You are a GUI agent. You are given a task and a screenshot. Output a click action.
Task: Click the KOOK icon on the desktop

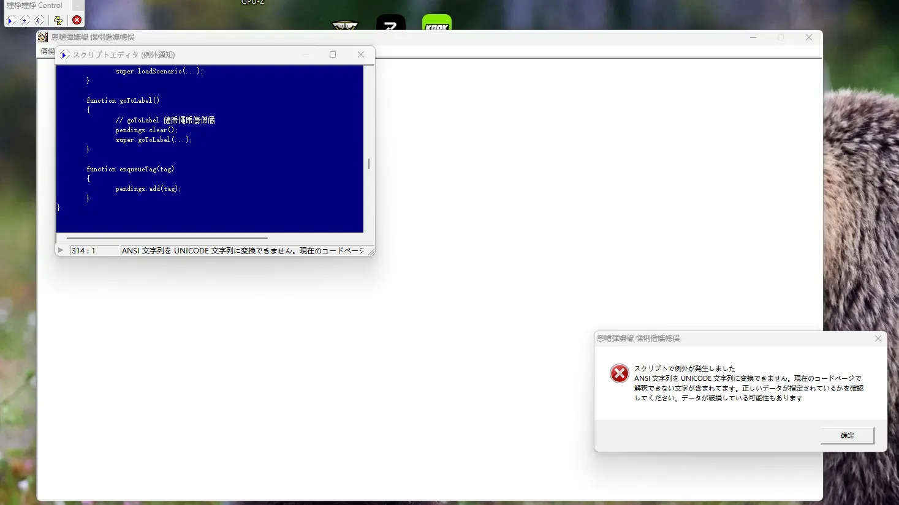point(437,23)
